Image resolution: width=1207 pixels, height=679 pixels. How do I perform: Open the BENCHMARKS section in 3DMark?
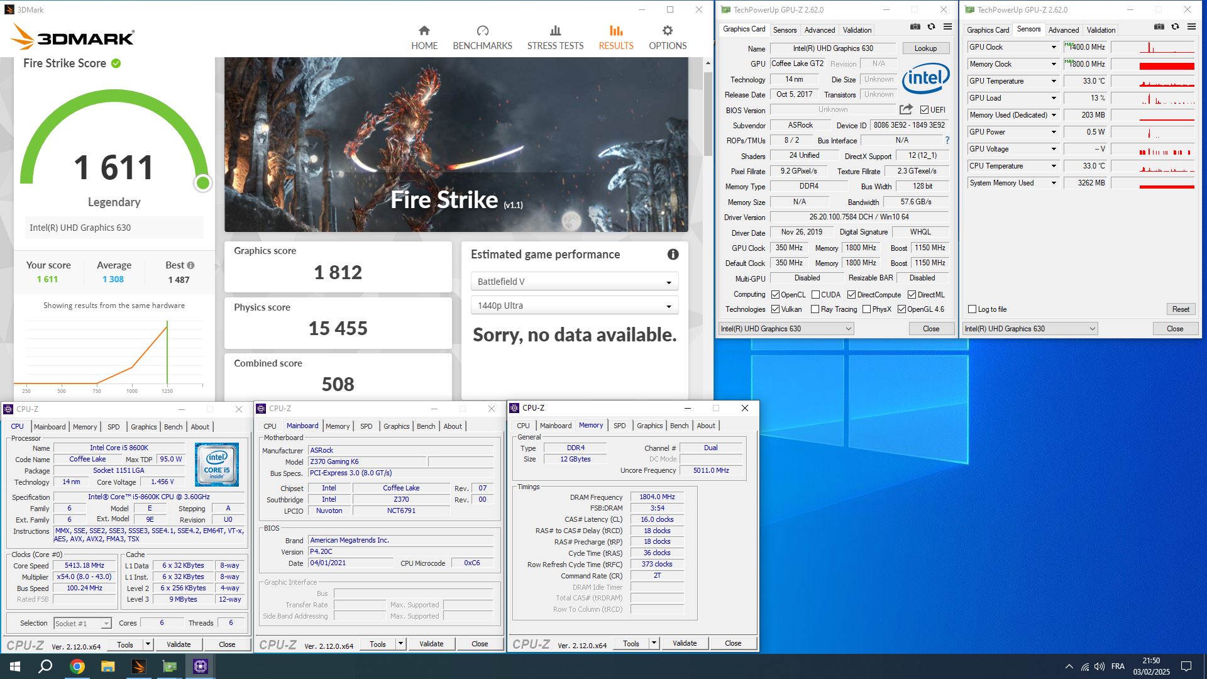(x=482, y=38)
